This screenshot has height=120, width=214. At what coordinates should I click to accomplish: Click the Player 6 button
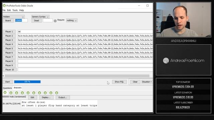pos(9,53)
